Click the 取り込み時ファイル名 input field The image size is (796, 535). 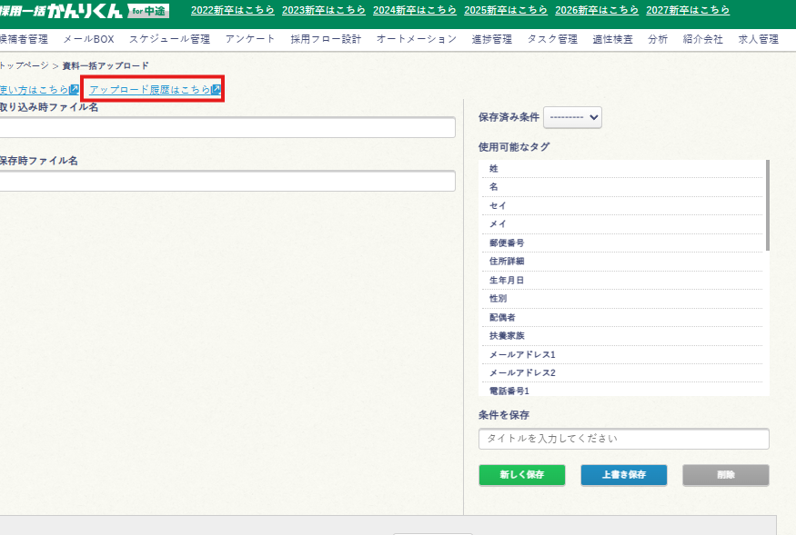tap(226, 127)
